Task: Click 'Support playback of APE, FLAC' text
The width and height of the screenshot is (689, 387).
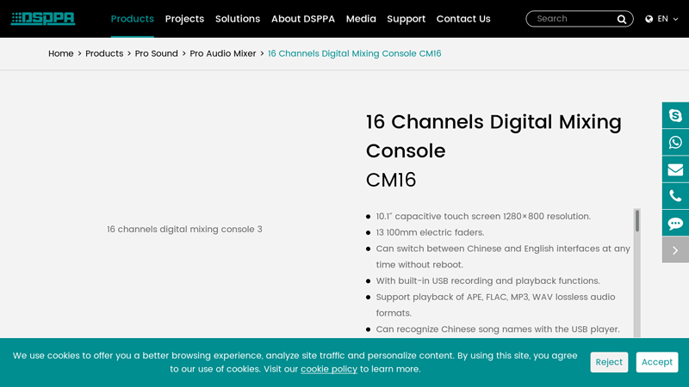Action: [496, 305]
